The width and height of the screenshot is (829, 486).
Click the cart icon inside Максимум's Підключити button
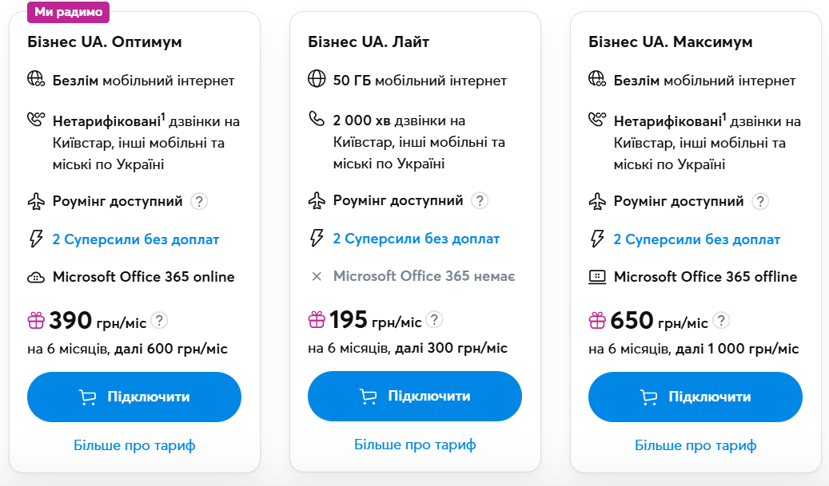pos(649,397)
